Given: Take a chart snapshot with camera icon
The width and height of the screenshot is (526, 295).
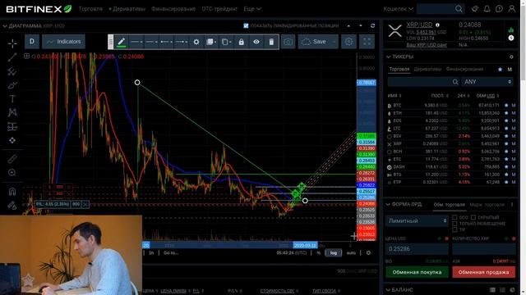Looking at the screenshot, I should point(288,42).
